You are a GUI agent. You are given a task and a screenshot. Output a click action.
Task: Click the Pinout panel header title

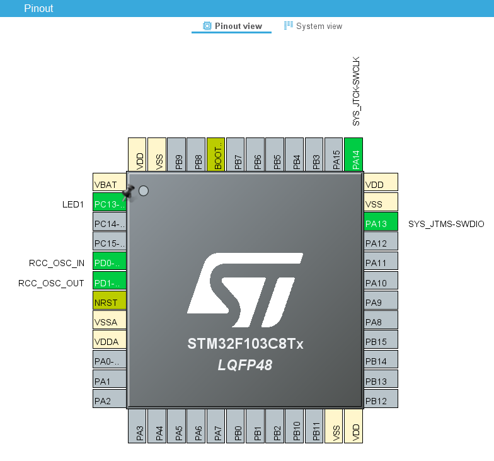[38, 8]
